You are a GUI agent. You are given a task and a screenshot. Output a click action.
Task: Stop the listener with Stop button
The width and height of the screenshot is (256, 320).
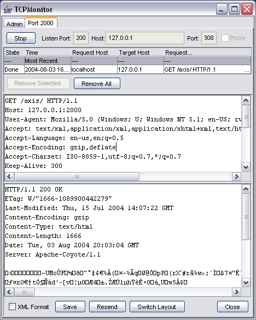[x=21, y=38]
